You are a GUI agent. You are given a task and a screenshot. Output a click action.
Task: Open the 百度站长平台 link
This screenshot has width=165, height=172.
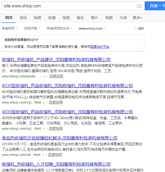pos(100,47)
